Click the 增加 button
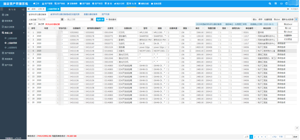The image size is (300, 140). (255, 19)
